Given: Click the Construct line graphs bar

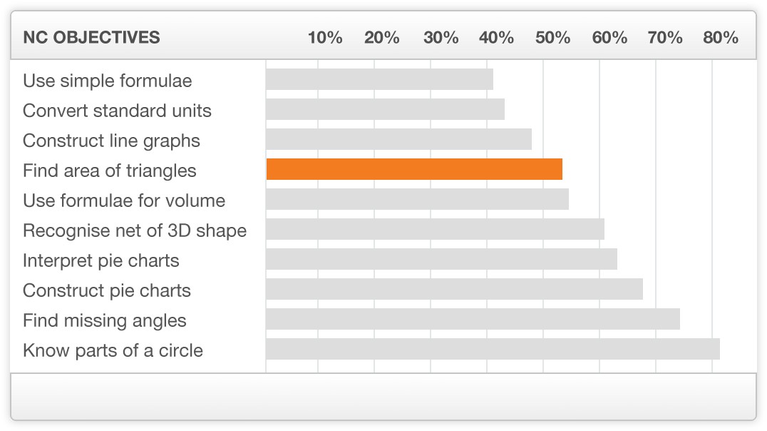Looking at the screenshot, I should pos(398,139).
